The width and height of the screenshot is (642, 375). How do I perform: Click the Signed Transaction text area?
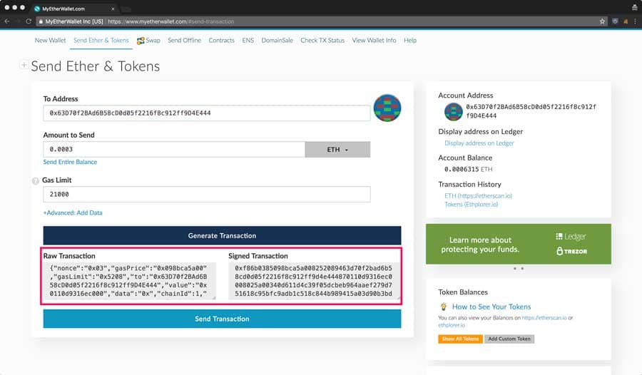pos(314,281)
